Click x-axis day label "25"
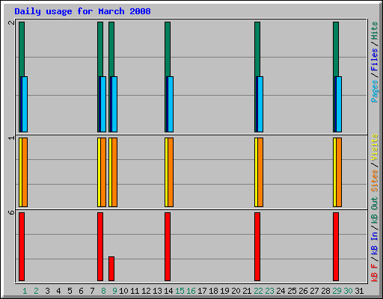The image size is (383, 299). click(x=292, y=291)
